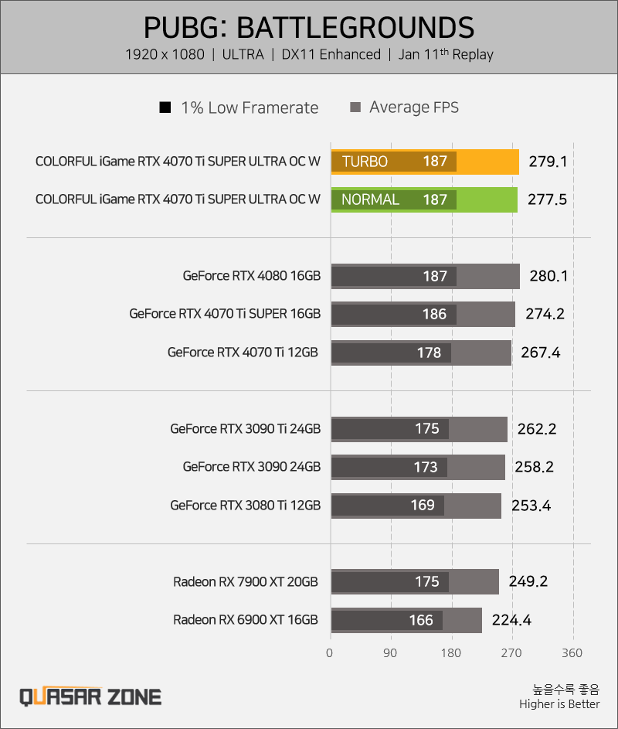Click the GeForce RTX 4080 16GB label
The width and height of the screenshot is (618, 729).
pos(251,276)
